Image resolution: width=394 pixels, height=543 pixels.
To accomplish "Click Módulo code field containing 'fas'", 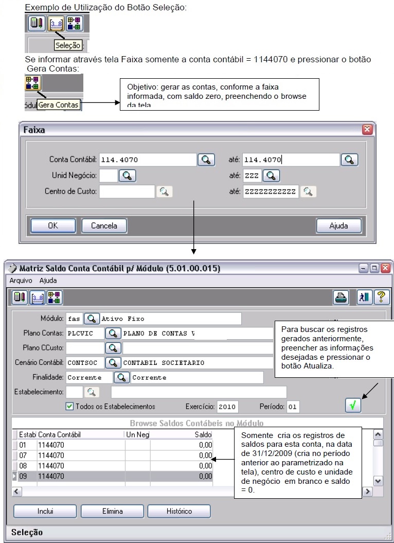I will pos(75,319).
